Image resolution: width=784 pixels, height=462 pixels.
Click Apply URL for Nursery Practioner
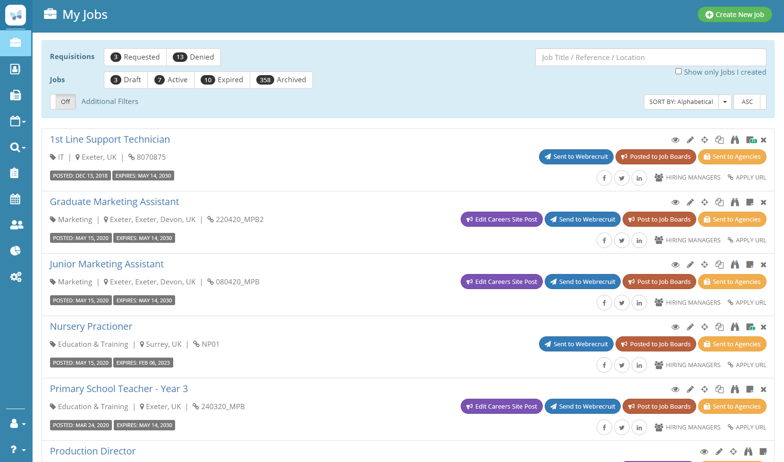tap(747, 365)
